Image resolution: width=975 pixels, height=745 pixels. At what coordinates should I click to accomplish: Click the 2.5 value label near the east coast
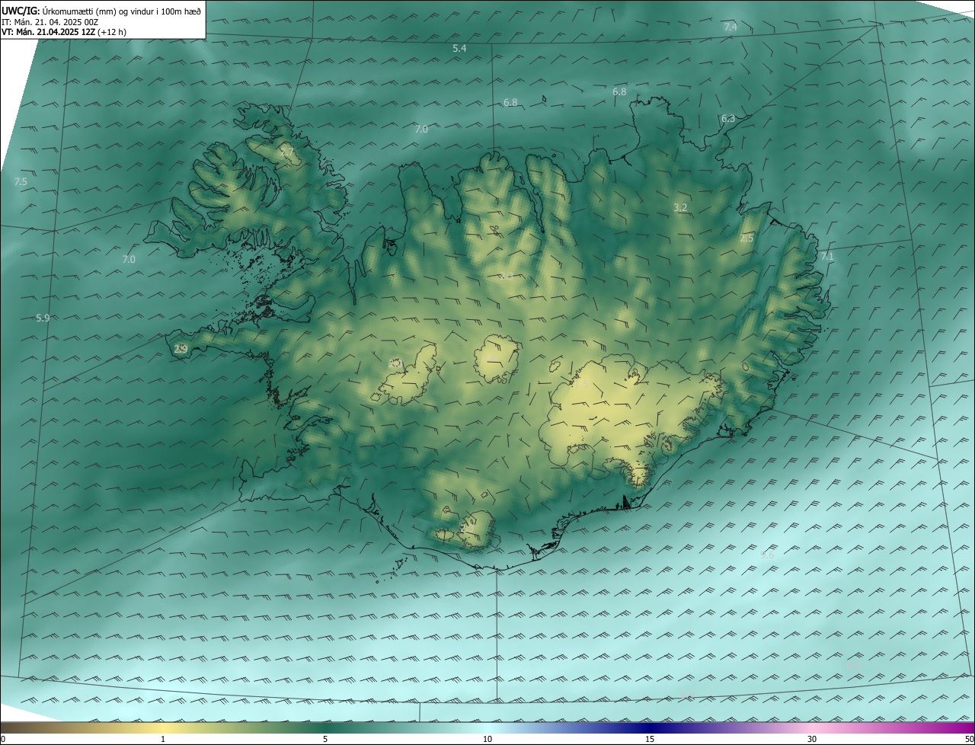(746, 238)
